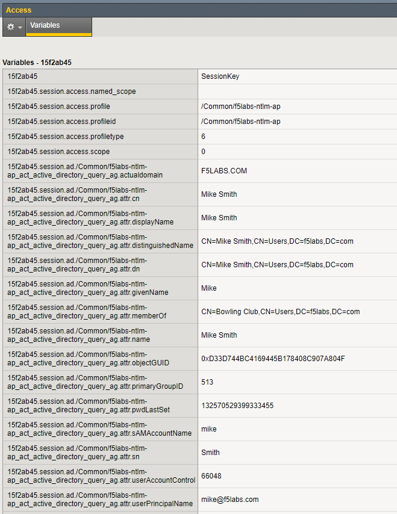Select the attr.sn variable name
Screen dimensions: 397x514
(x=77, y=453)
